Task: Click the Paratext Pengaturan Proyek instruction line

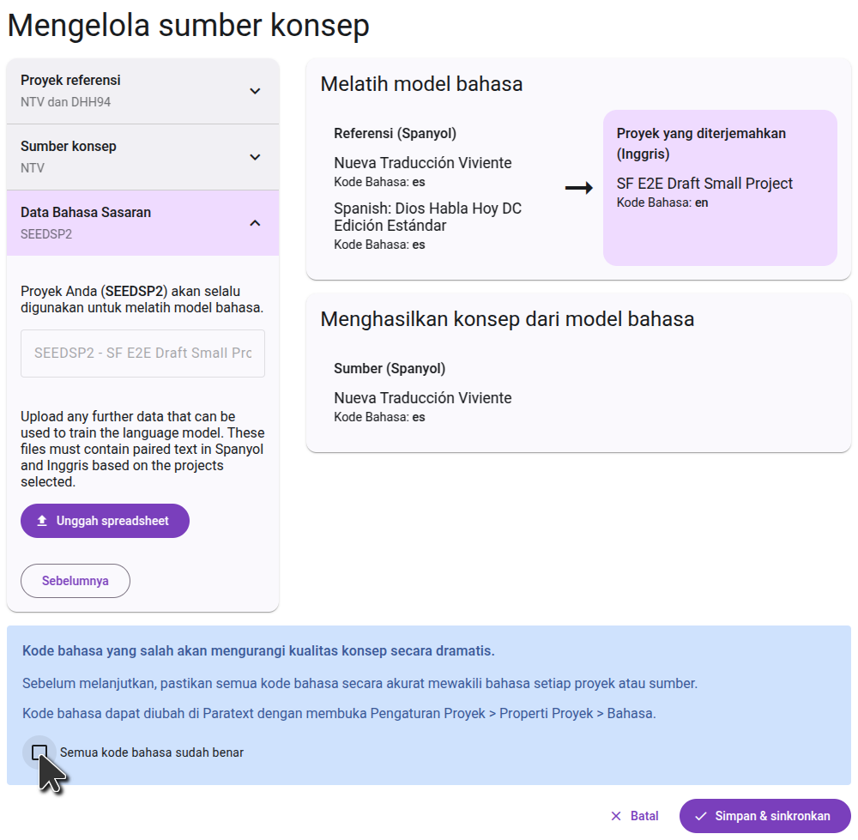Action: (339, 714)
